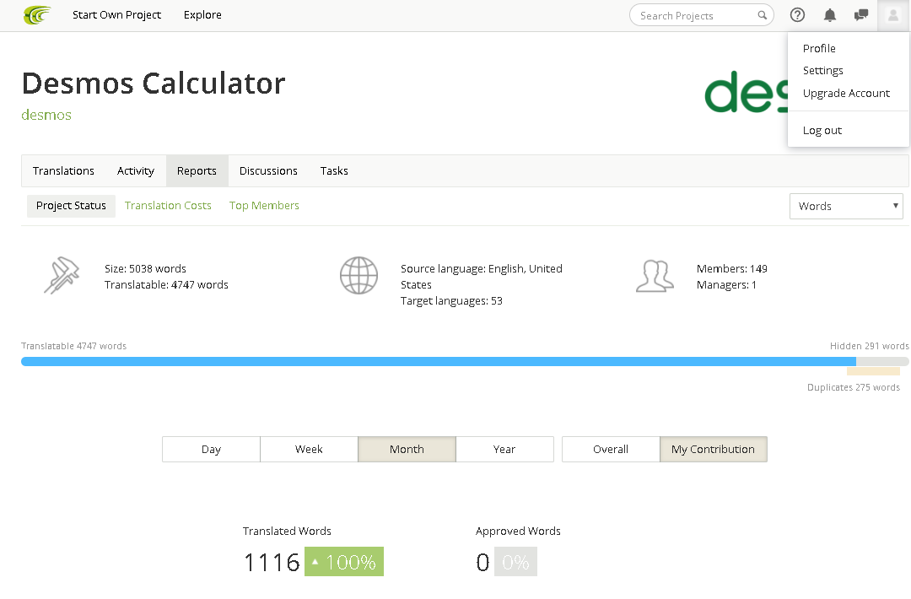Click the green 100% badge

344,562
